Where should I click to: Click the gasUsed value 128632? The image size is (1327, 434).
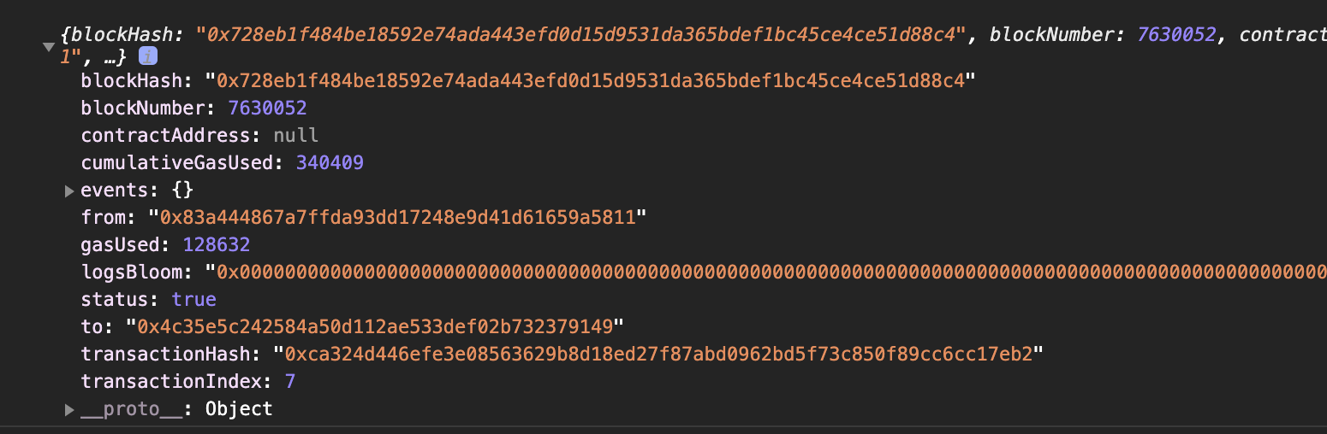(x=217, y=245)
